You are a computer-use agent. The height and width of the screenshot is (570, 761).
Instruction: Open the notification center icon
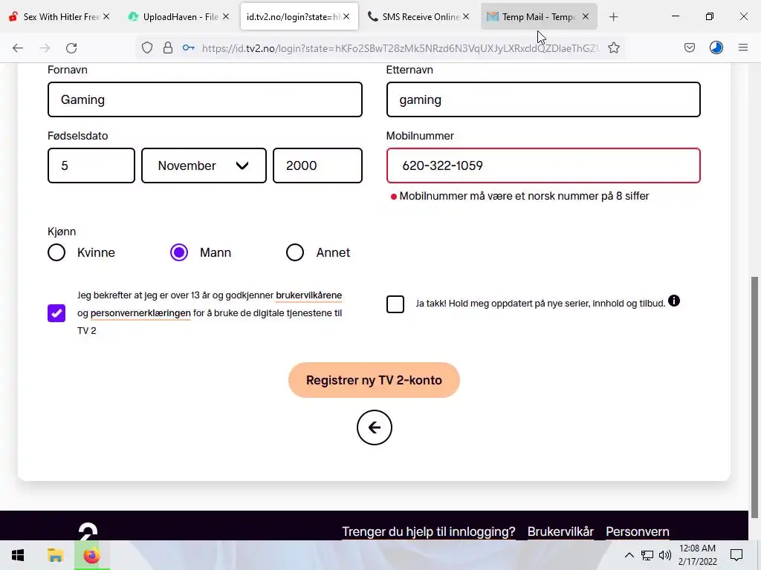[x=736, y=555]
